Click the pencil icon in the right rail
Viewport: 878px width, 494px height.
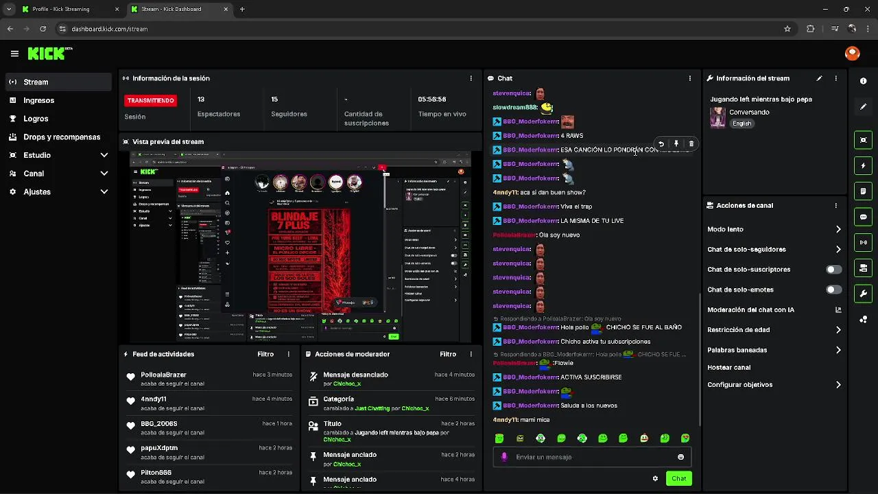[863, 106]
